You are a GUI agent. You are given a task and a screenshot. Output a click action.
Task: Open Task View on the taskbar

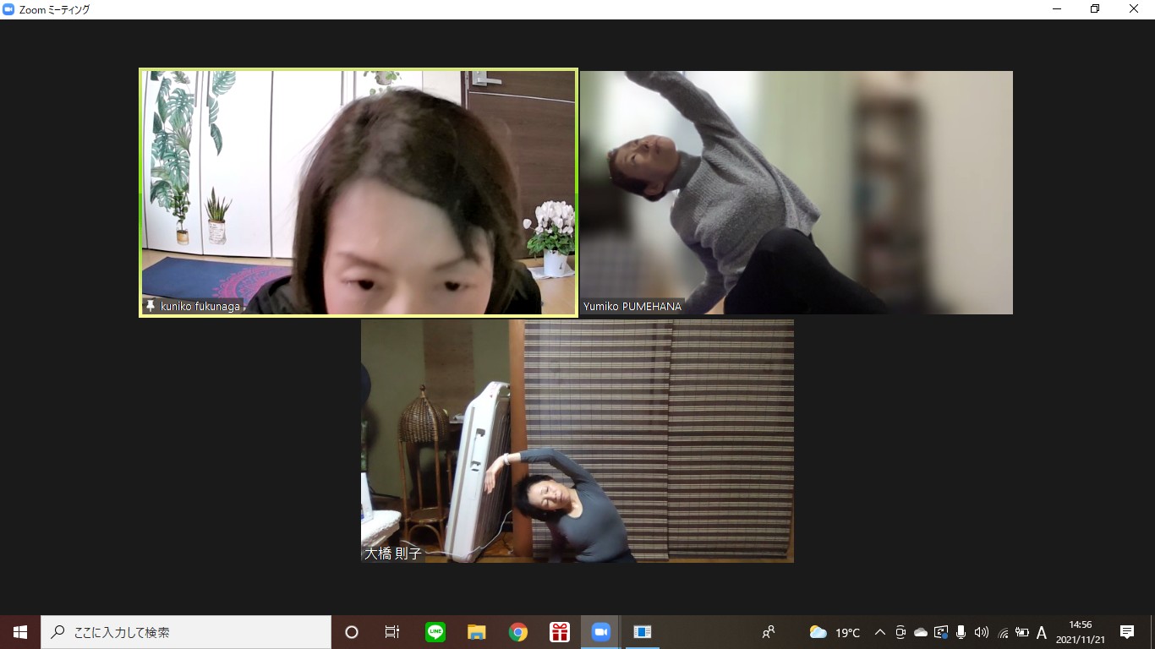[x=392, y=632]
